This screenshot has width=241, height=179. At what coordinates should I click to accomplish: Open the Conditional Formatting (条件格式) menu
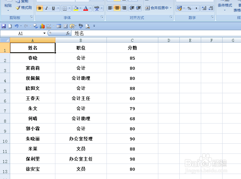pyautogui.click(x=226, y=6)
